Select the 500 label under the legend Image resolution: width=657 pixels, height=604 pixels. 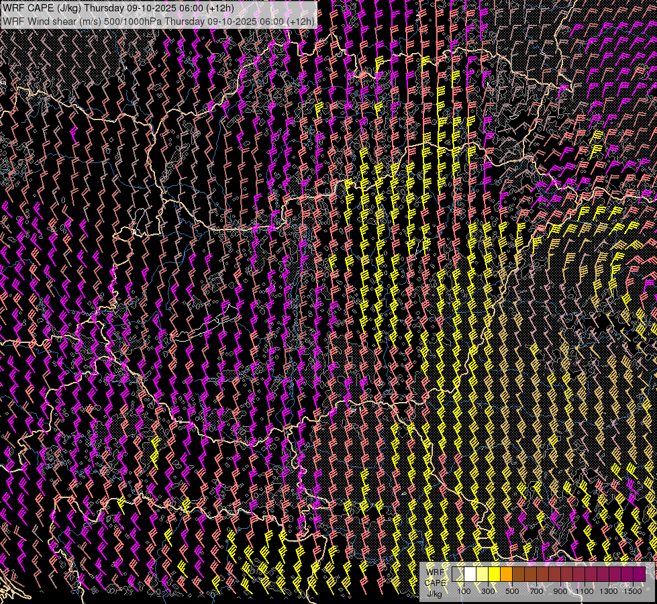coord(512,591)
